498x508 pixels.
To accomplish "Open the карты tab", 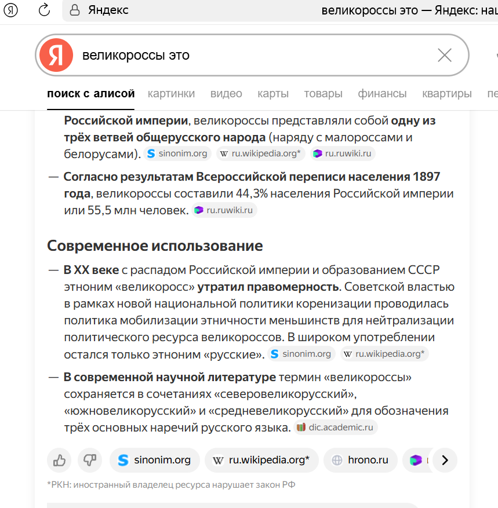I will click(x=273, y=93).
